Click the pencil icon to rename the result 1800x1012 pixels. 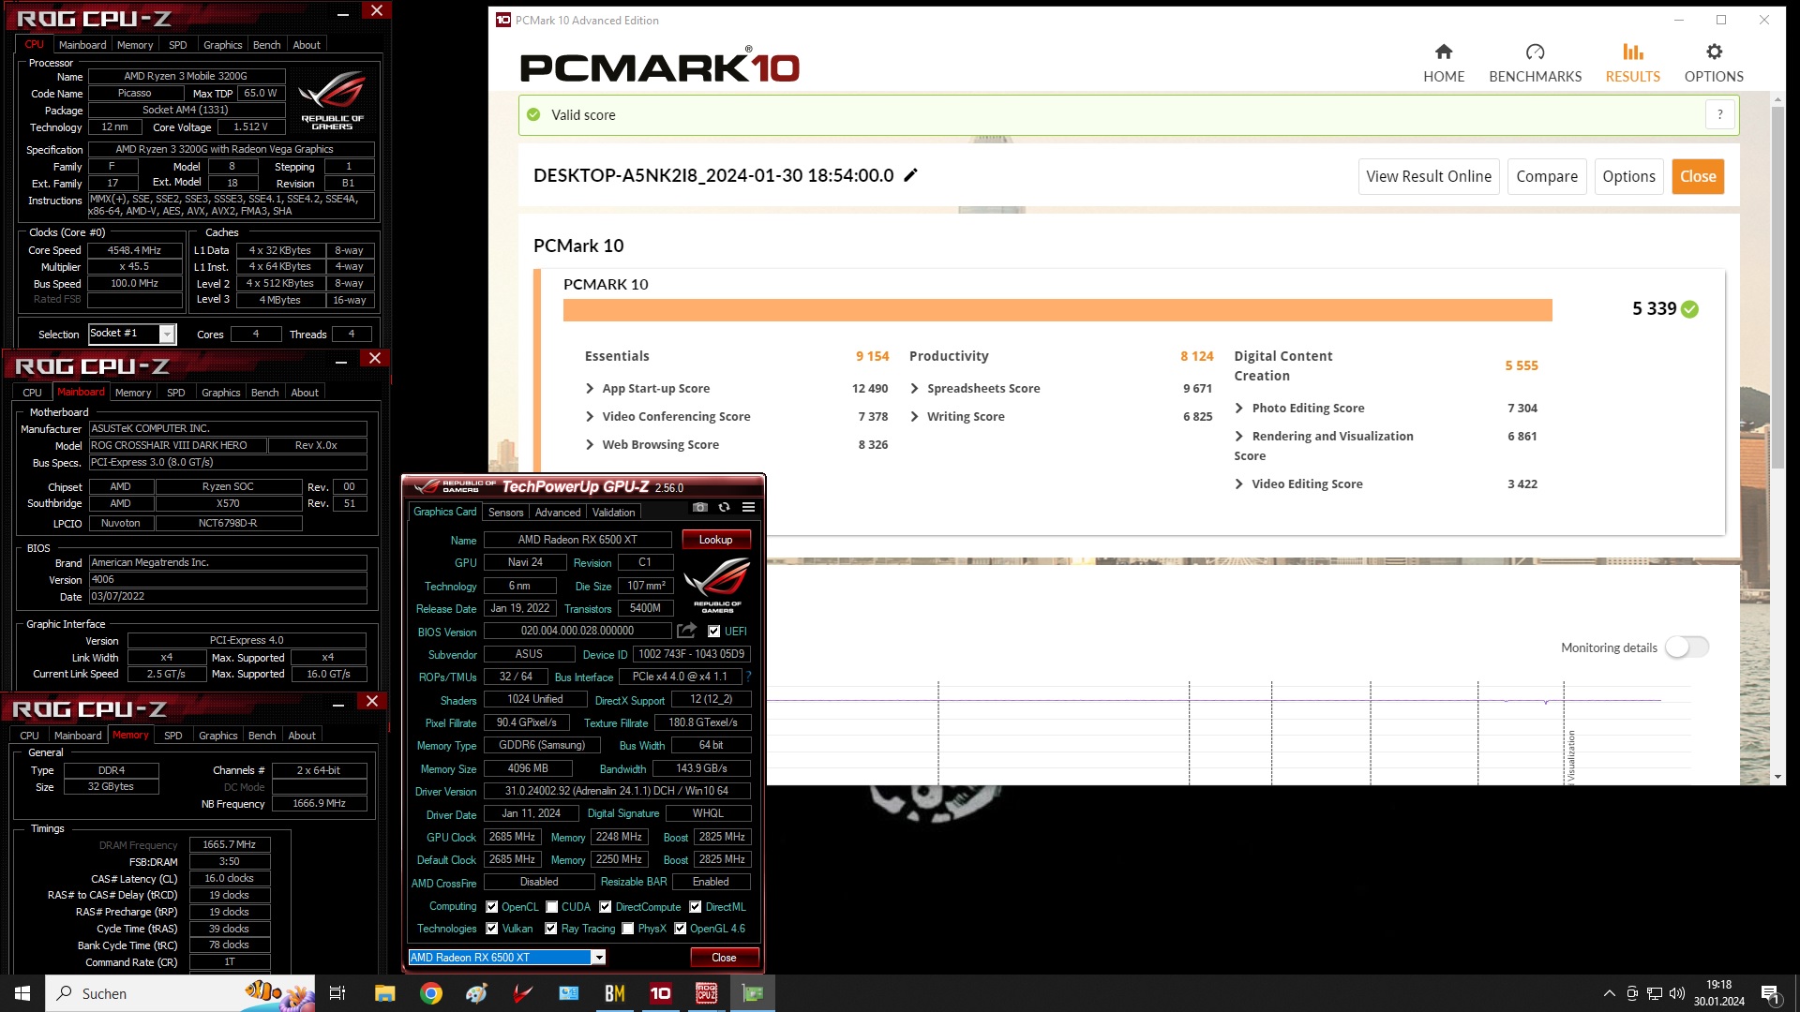(910, 175)
